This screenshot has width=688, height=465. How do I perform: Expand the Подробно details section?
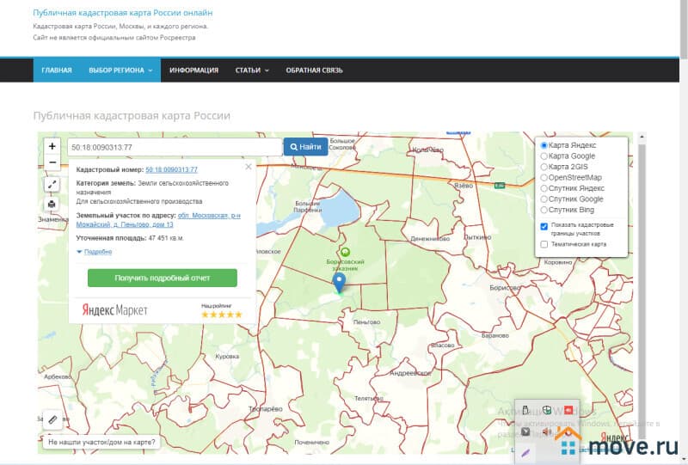pyautogui.click(x=95, y=252)
